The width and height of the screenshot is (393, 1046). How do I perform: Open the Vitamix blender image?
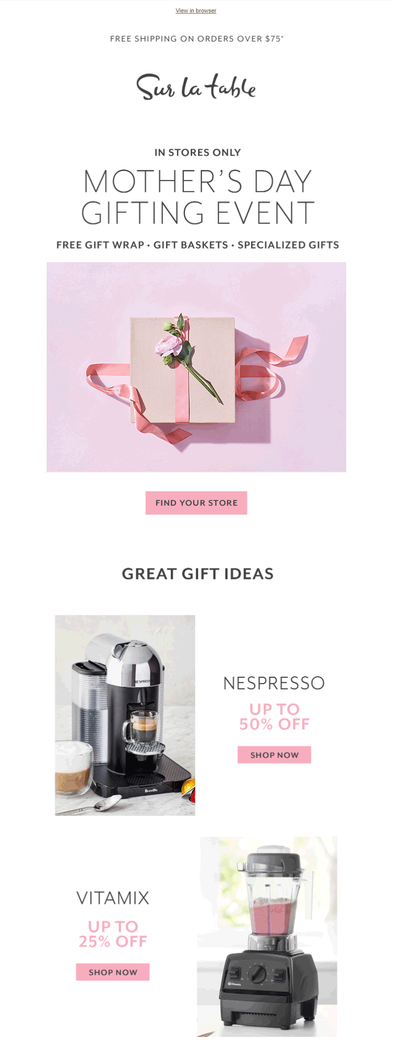coord(267,937)
